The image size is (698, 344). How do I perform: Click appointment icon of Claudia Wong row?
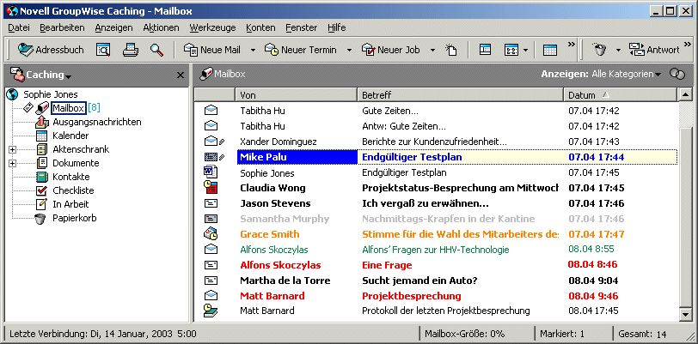point(210,188)
